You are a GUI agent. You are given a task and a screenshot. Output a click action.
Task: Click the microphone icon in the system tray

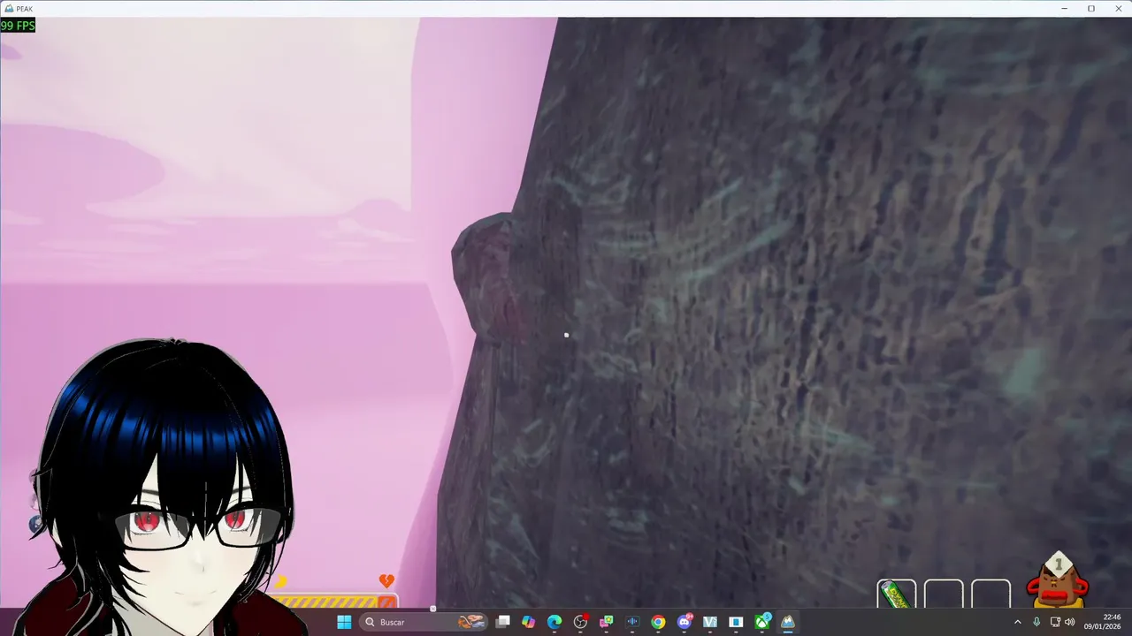point(1036,622)
